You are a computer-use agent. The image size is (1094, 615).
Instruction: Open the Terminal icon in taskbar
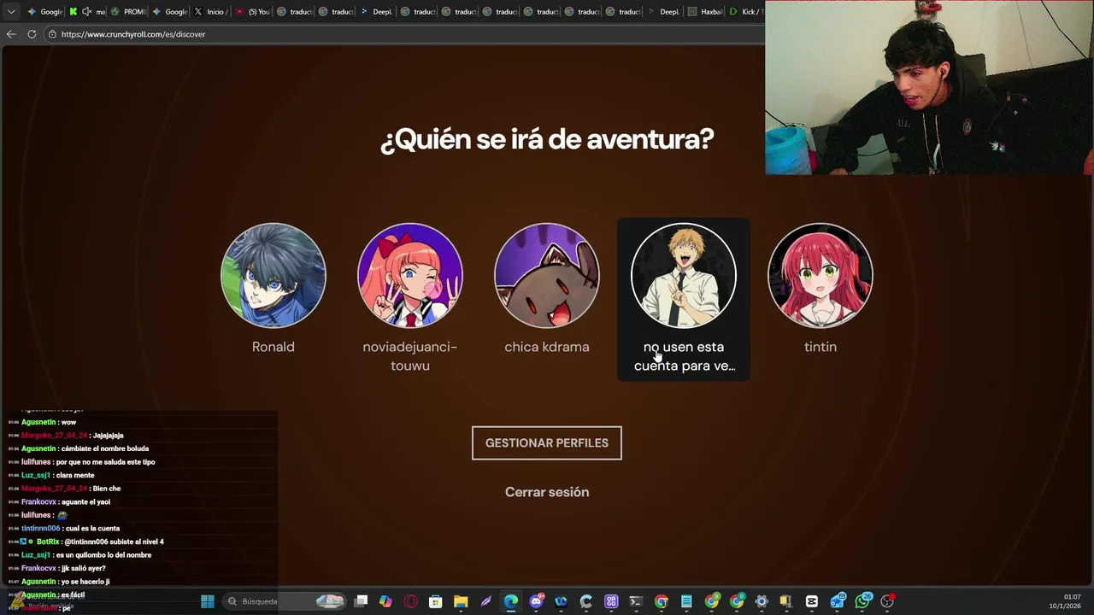tap(636, 601)
